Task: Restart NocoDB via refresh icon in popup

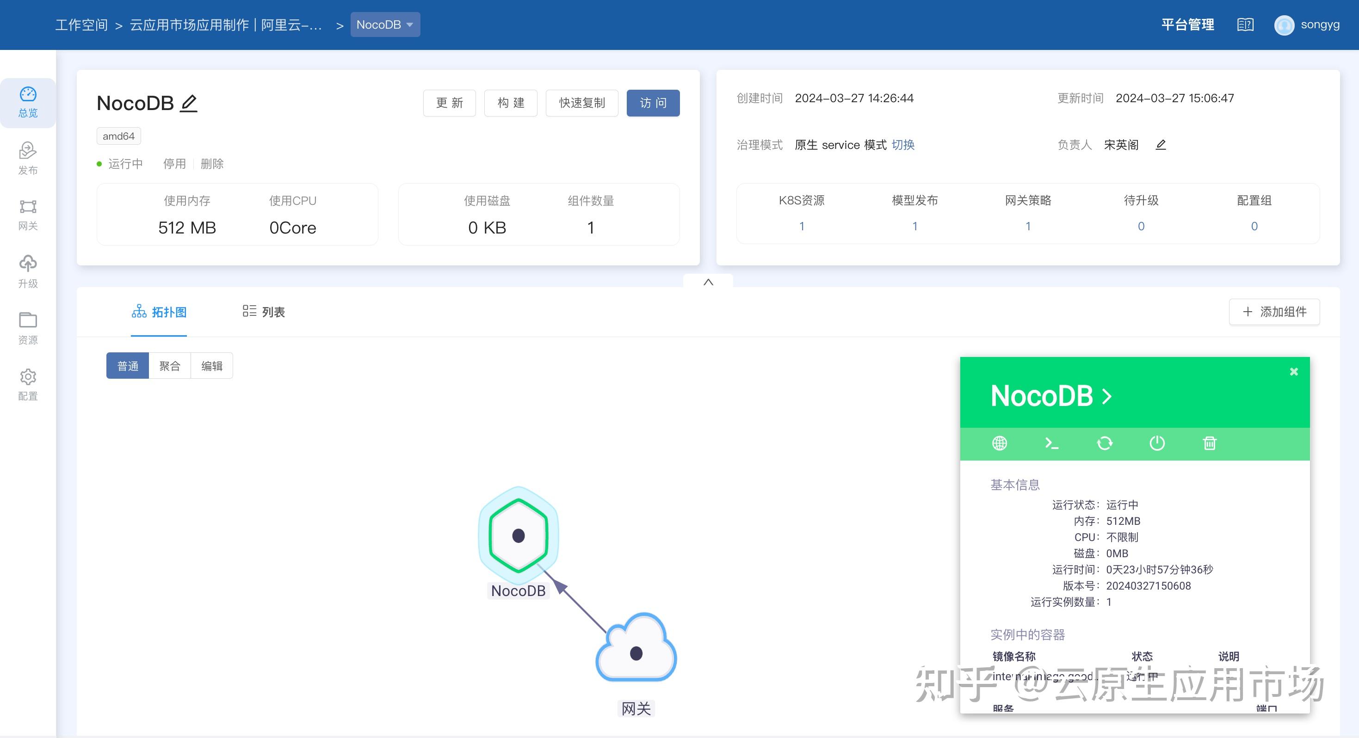Action: pyautogui.click(x=1105, y=443)
